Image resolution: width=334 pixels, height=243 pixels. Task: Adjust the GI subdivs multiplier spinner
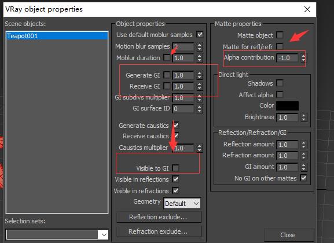(199, 98)
